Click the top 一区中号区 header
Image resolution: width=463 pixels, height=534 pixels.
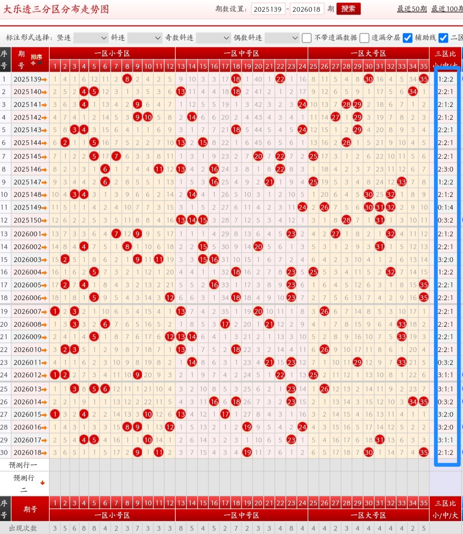pos(241,54)
